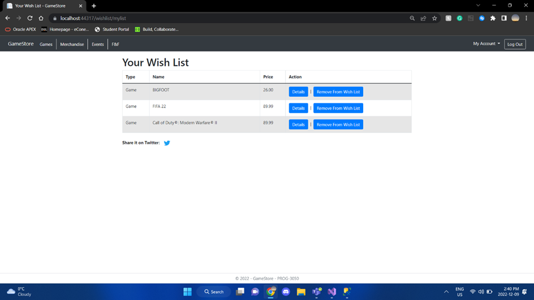
Task: Open Extensions puzzle icon
Action: pyautogui.click(x=493, y=19)
